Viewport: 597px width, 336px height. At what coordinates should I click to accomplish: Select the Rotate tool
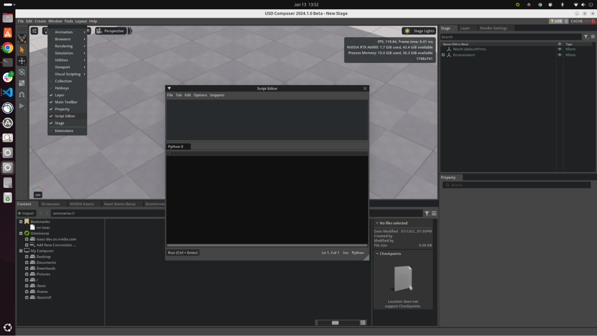click(x=22, y=72)
